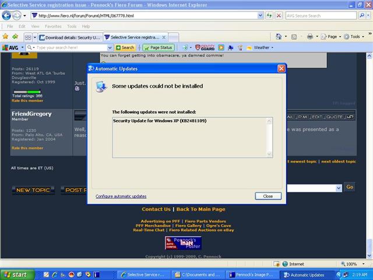Click the page scrollbar down arrow
Viewport: 373px width, 280px height.
(x=369, y=256)
